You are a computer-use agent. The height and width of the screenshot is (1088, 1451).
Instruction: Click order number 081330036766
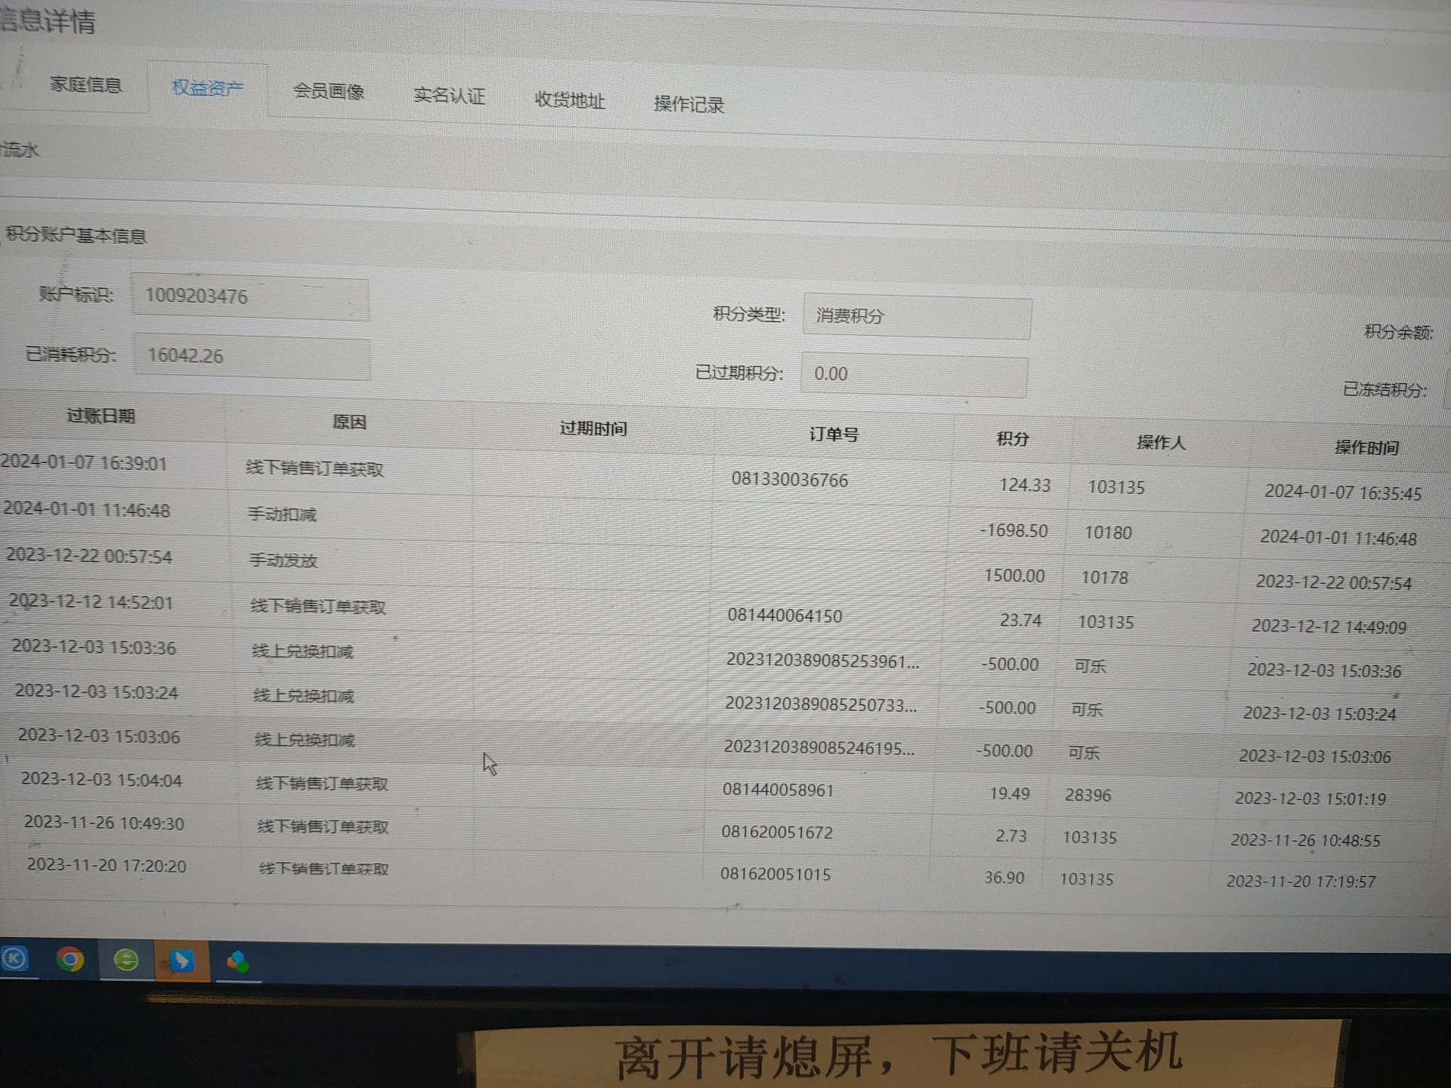790,481
